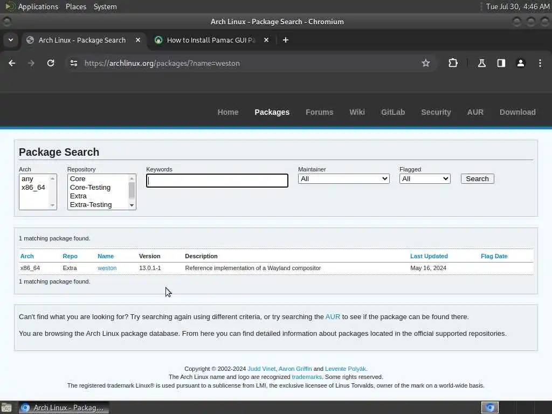This screenshot has height=414, width=552.
Task: Open the trademarks footer link
Action: point(307,377)
